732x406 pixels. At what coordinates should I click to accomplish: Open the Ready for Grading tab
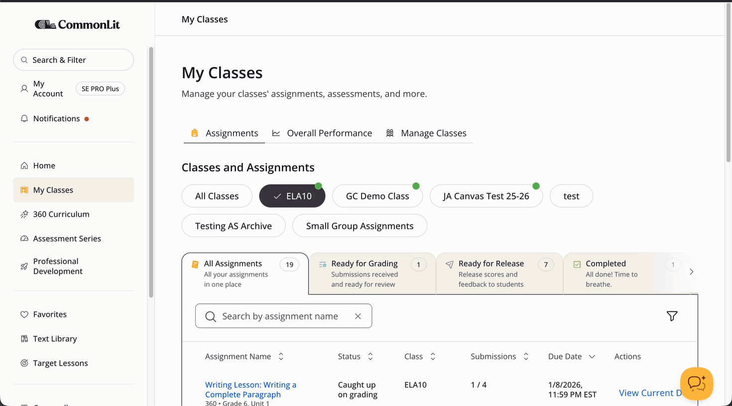(x=371, y=273)
